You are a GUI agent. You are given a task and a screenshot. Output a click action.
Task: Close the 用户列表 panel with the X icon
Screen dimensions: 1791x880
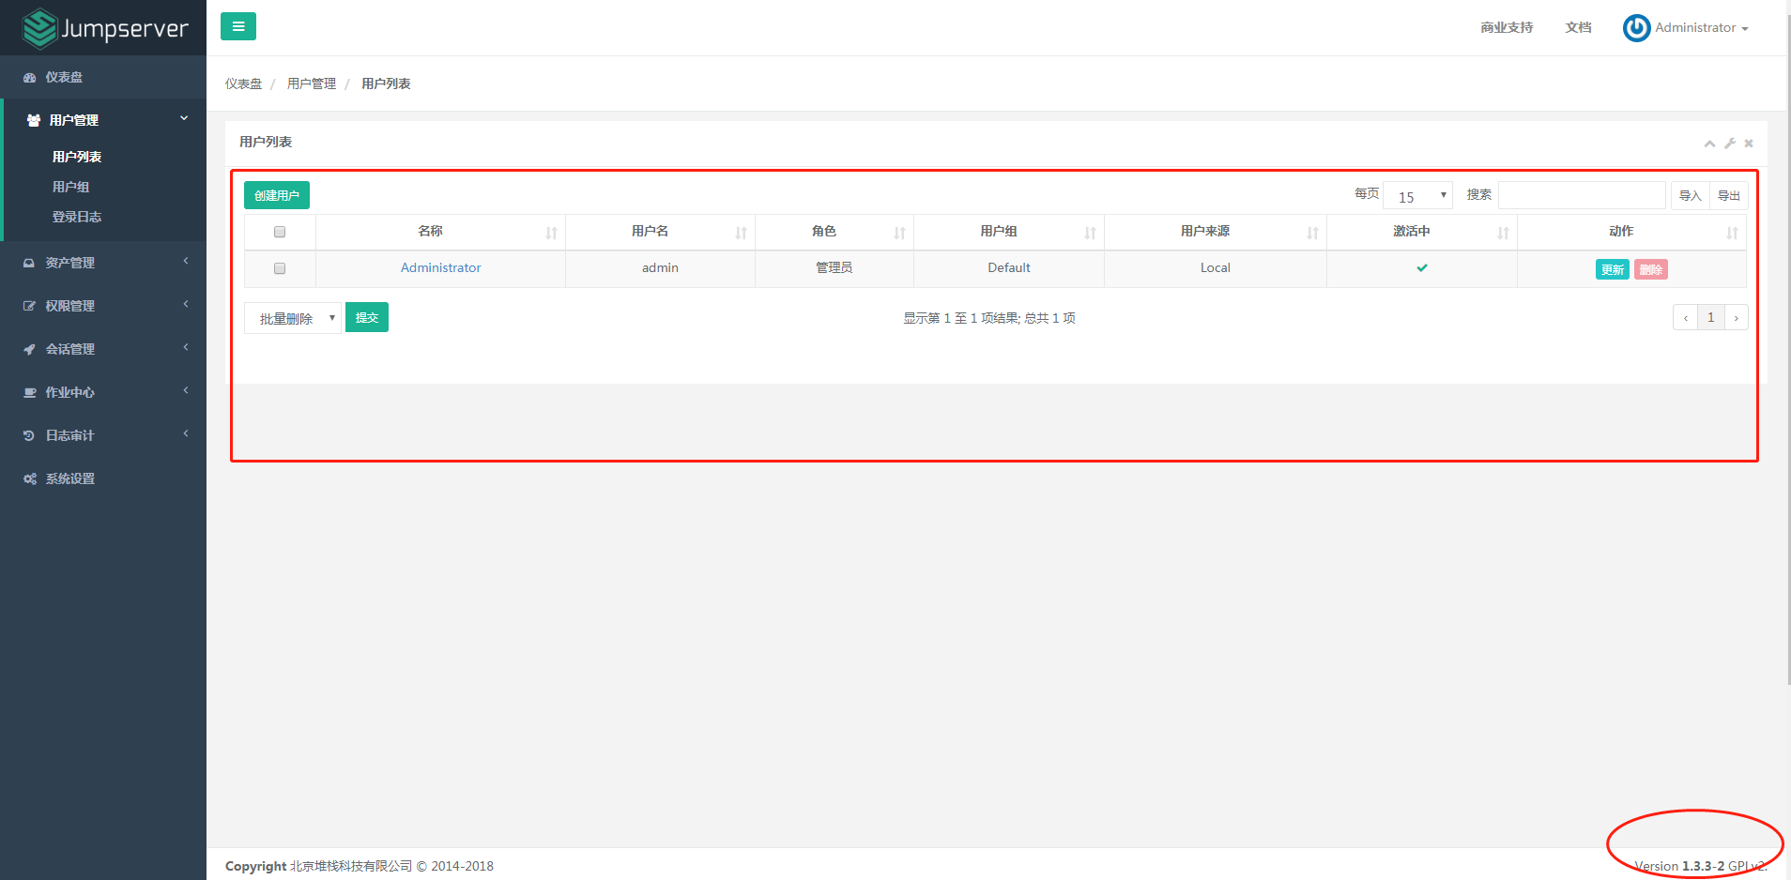pos(1749,144)
